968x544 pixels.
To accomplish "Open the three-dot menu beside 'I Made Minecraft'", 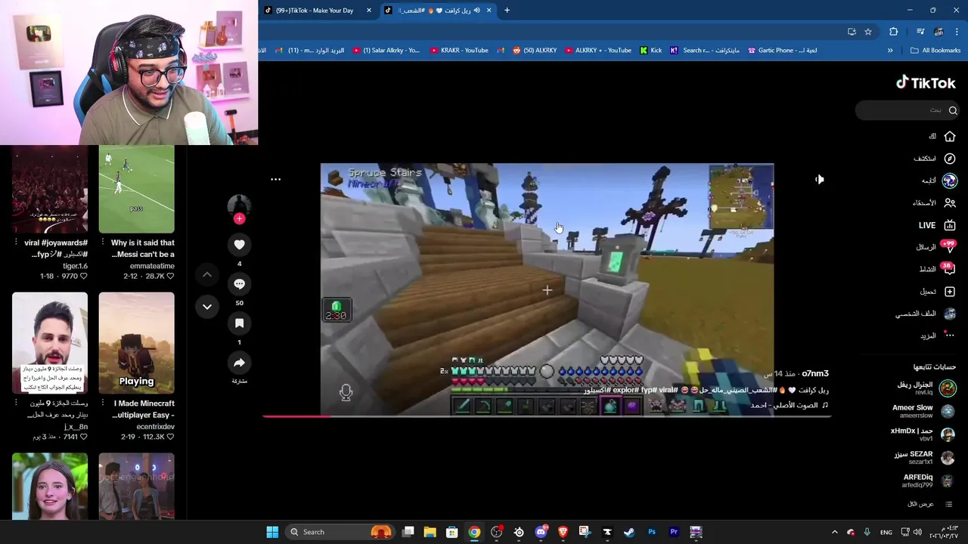I will (102, 403).
